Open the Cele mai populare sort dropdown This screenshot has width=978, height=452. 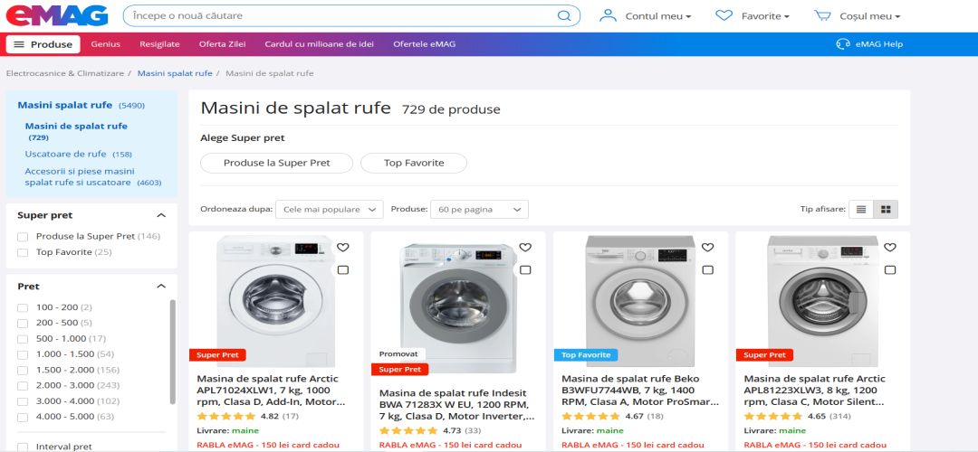[330, 209]
